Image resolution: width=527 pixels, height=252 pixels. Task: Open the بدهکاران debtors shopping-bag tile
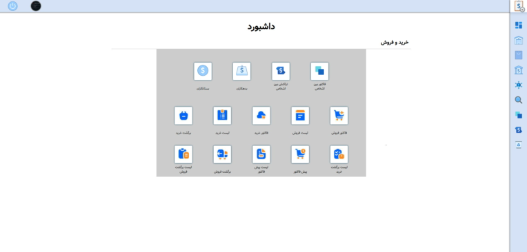(x=241, y=71)
